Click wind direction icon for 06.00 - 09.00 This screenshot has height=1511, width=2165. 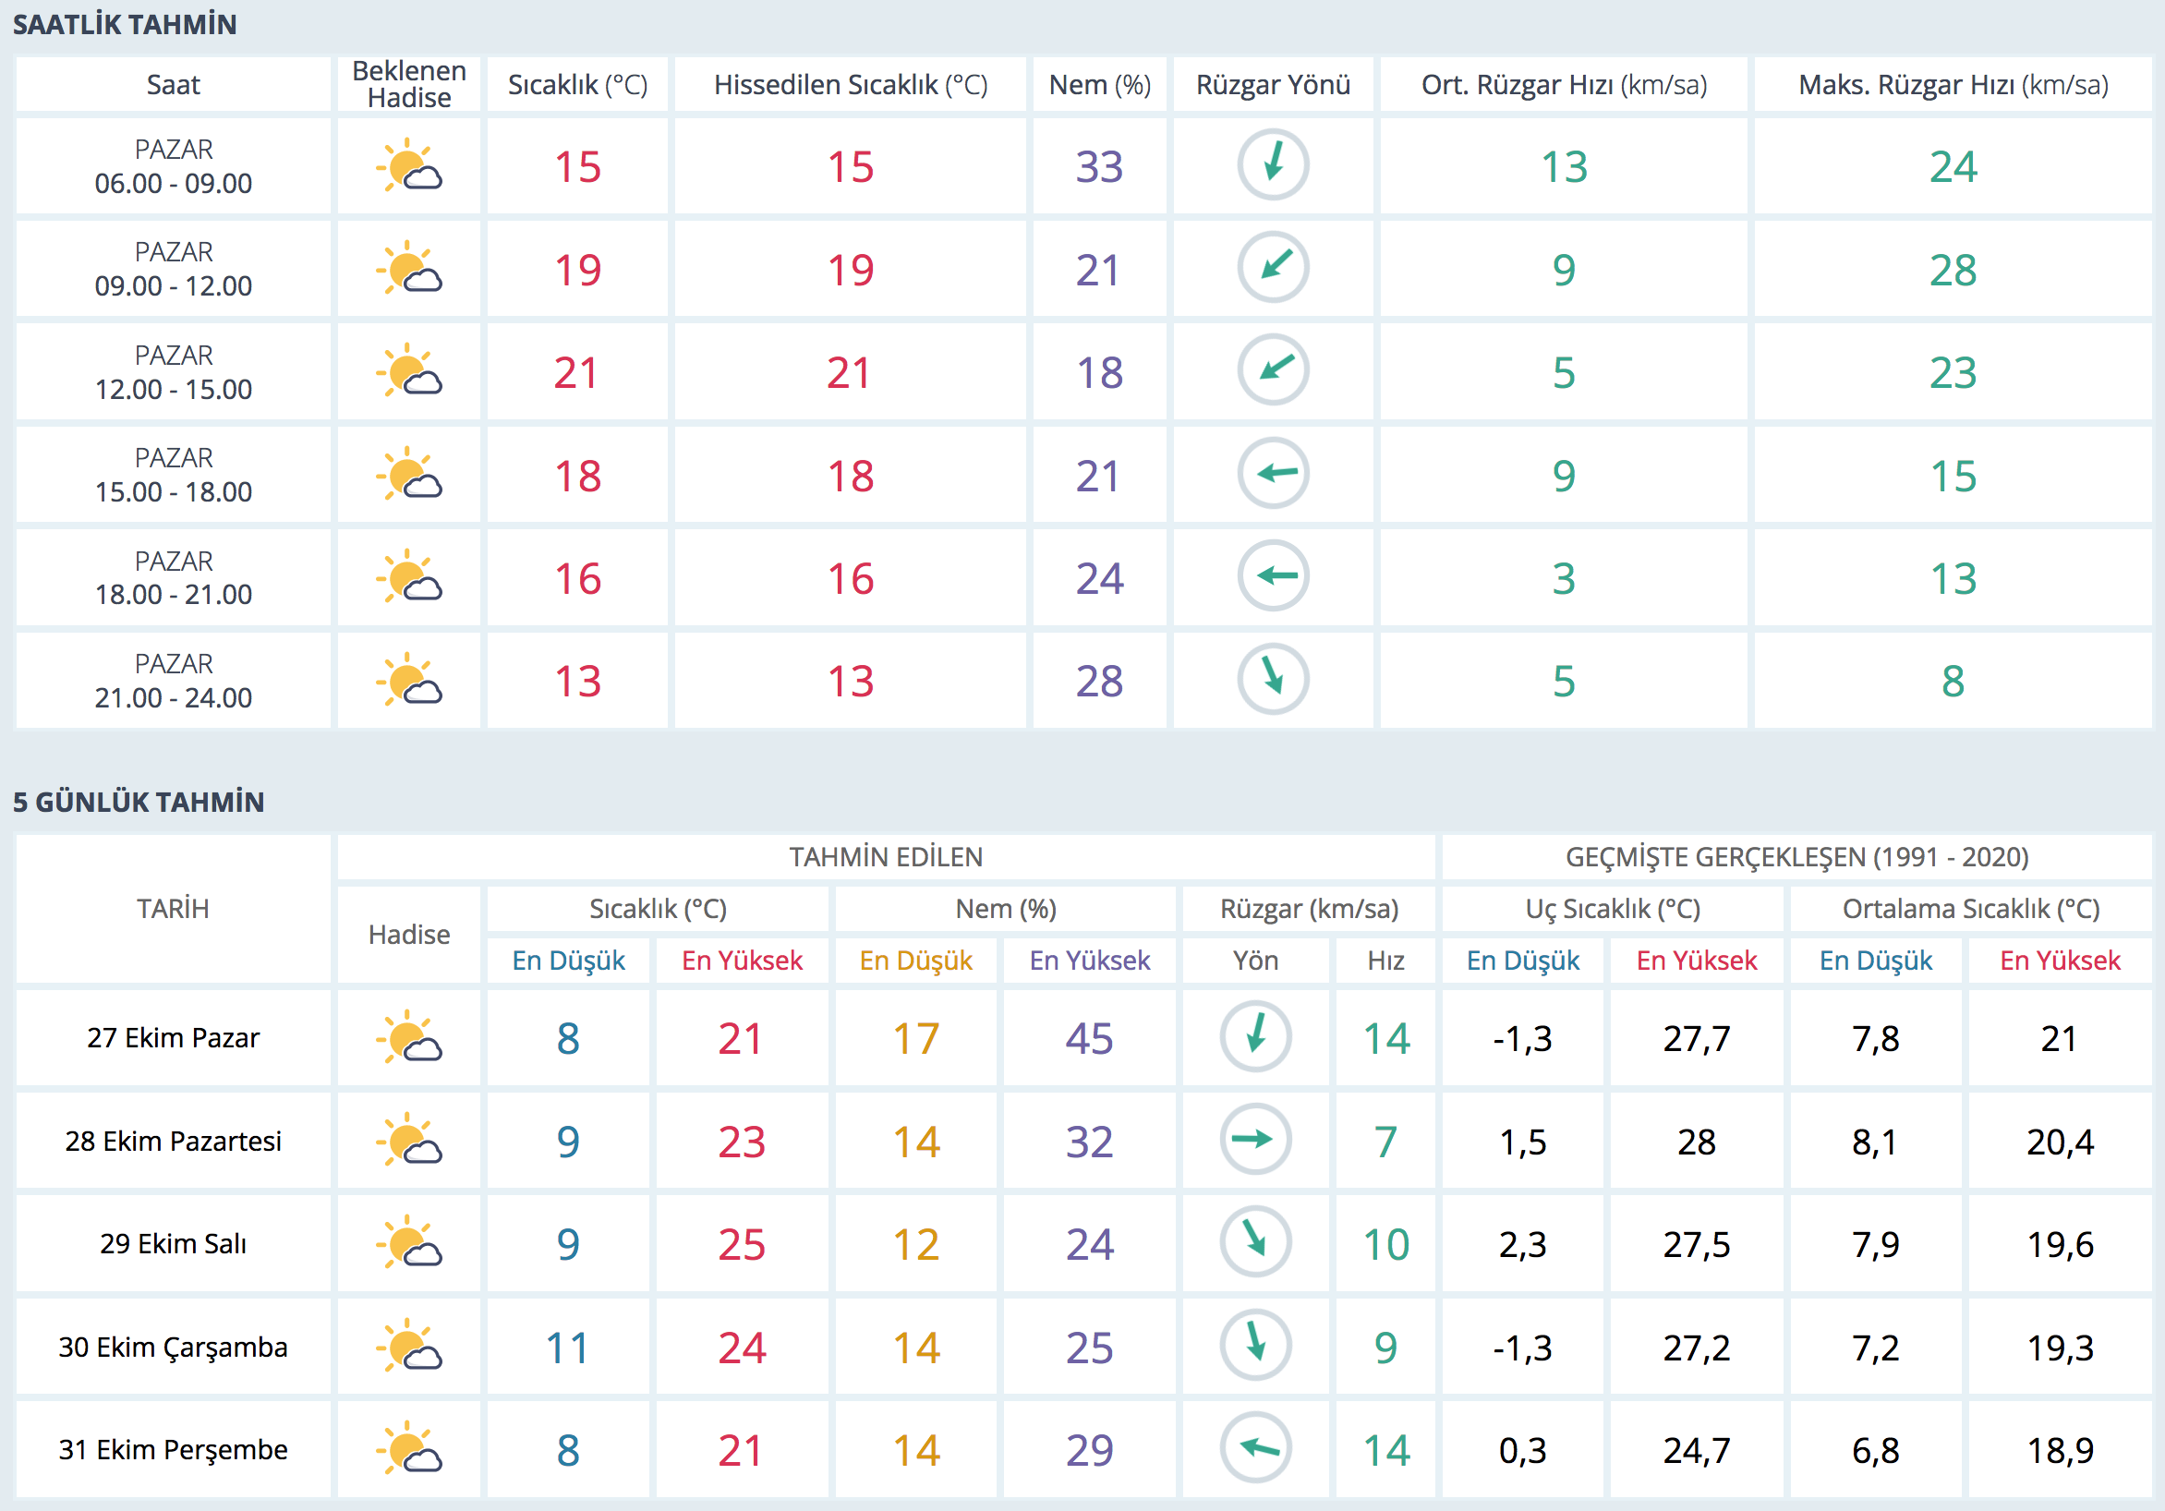point(1272,165)
